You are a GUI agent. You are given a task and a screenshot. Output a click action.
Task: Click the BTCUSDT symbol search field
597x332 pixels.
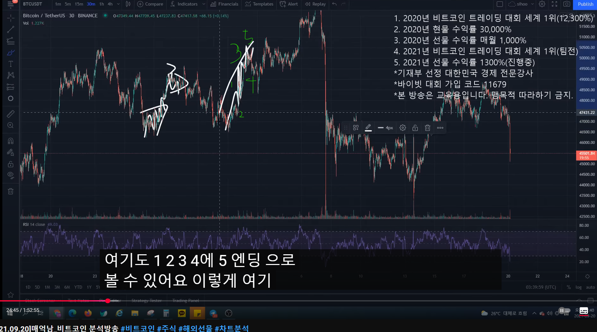pos(33,4)
